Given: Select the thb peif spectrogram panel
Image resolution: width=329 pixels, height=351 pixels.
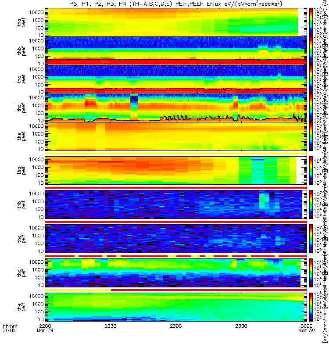Looking at the screenshot, I should 176,204.
